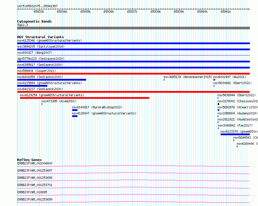
Task: Click nsv4129254 gnomADStructuralVariants label
Action: tap(52, 95)
